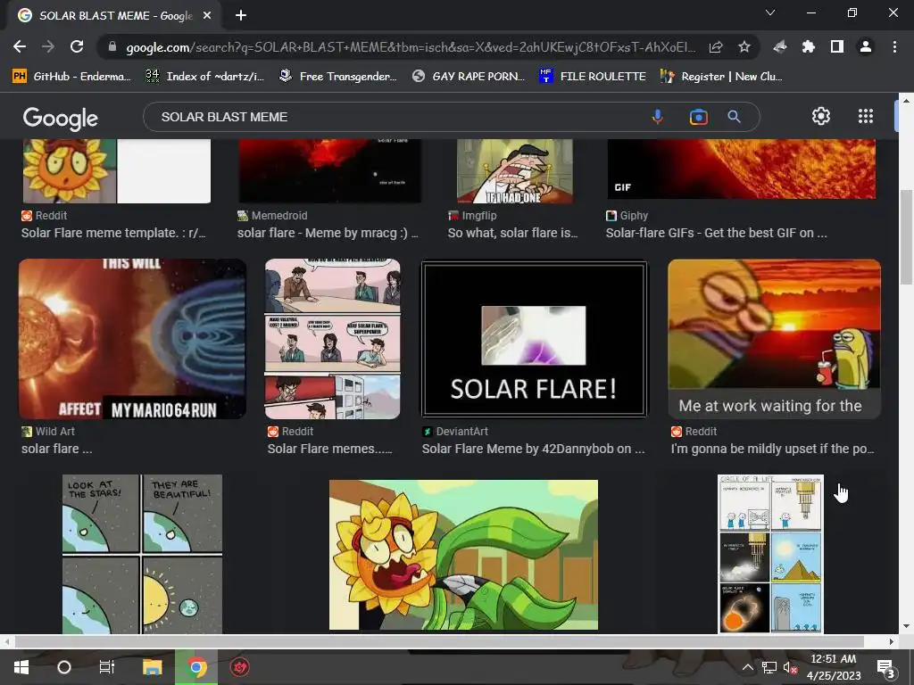
Task: Open the muted volume tray icon
Action: pos(791,667)
